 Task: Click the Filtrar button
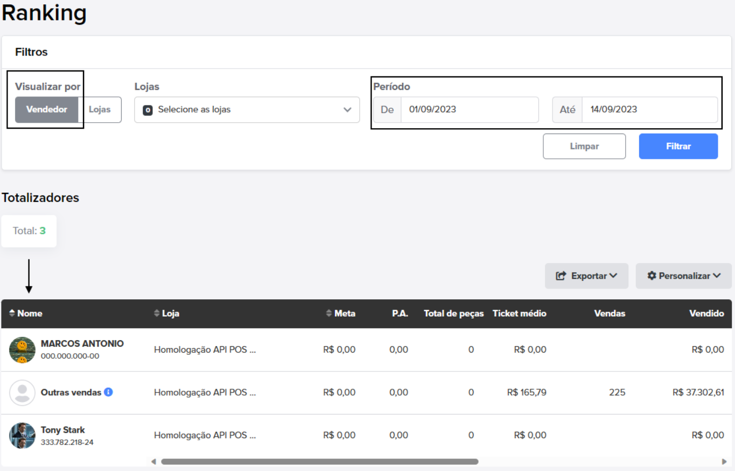678,146
